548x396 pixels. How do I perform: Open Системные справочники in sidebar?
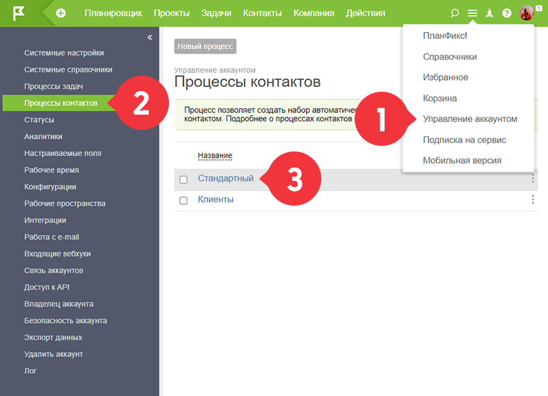click(68, 69)
